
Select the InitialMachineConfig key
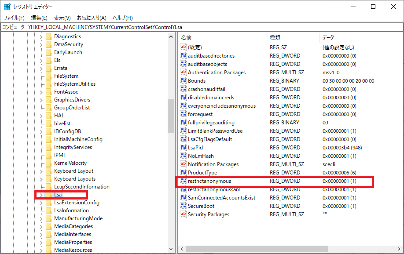tap(78, 139)
